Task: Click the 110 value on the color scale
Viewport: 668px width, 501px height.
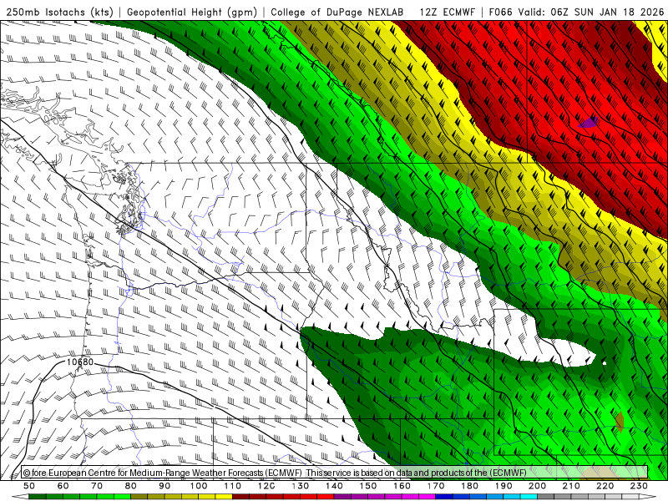Action: click(x=233, y=486)
